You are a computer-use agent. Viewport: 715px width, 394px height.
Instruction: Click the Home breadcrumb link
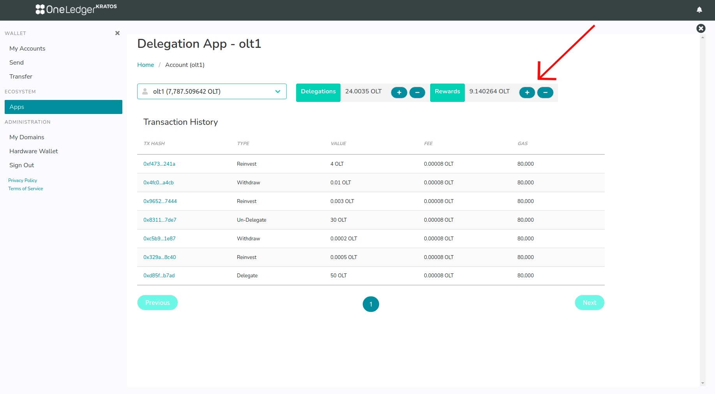pyautogui.click(x=145, y=65)
